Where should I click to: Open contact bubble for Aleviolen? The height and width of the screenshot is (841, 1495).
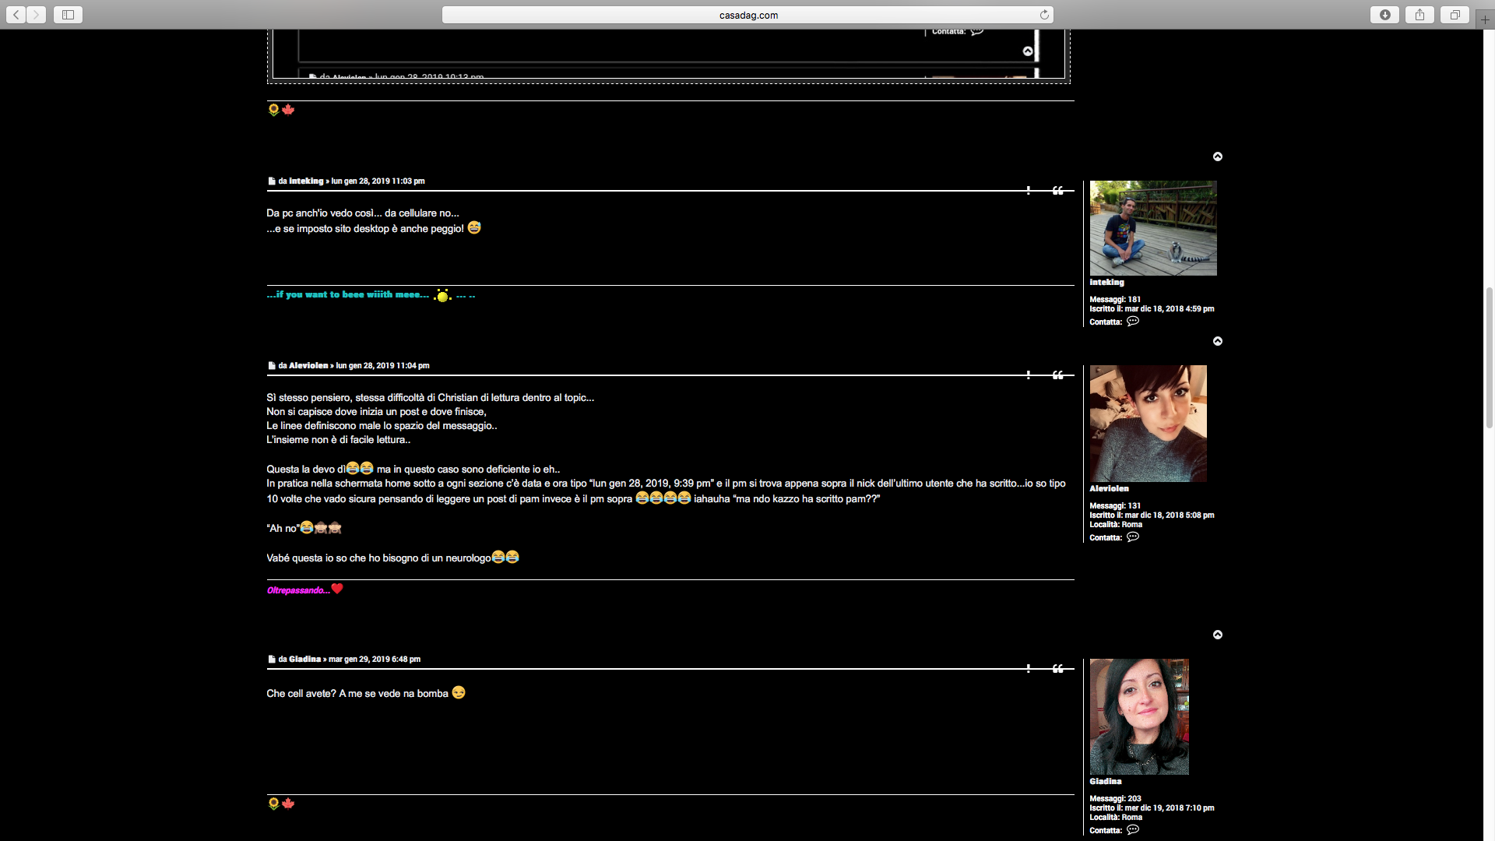pos(1133,537)
